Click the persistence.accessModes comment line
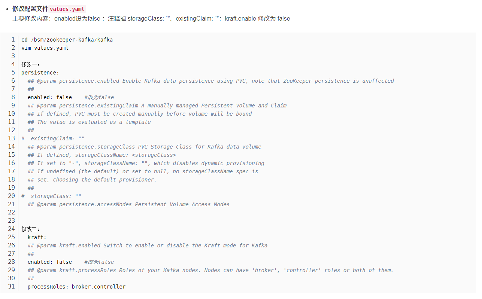 pos(128,204)
